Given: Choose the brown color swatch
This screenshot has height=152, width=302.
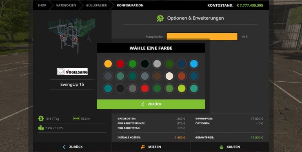Looking at the screenshot, I should coord(157,76).
